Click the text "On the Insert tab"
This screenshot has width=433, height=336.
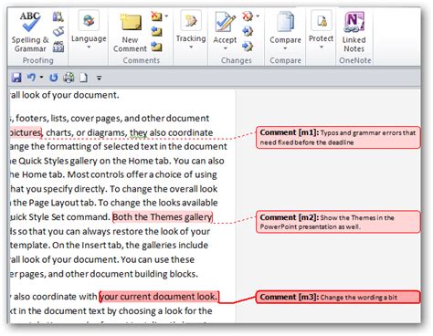(87, 246)
